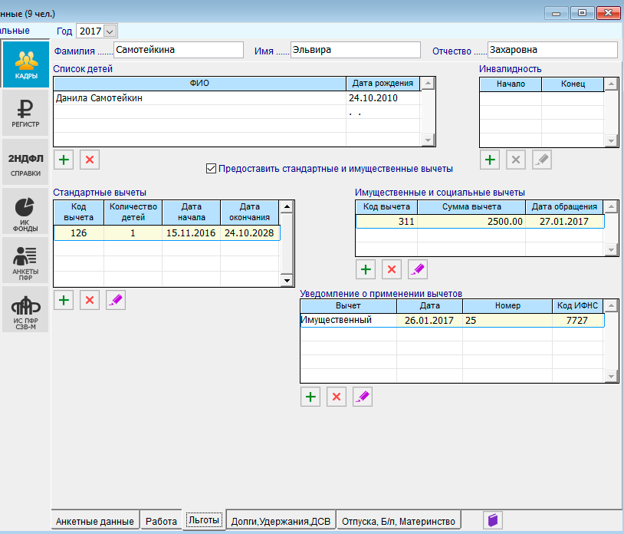Open the АНКЕТЫ ПФР sidebar section

[x=25, y=260]
